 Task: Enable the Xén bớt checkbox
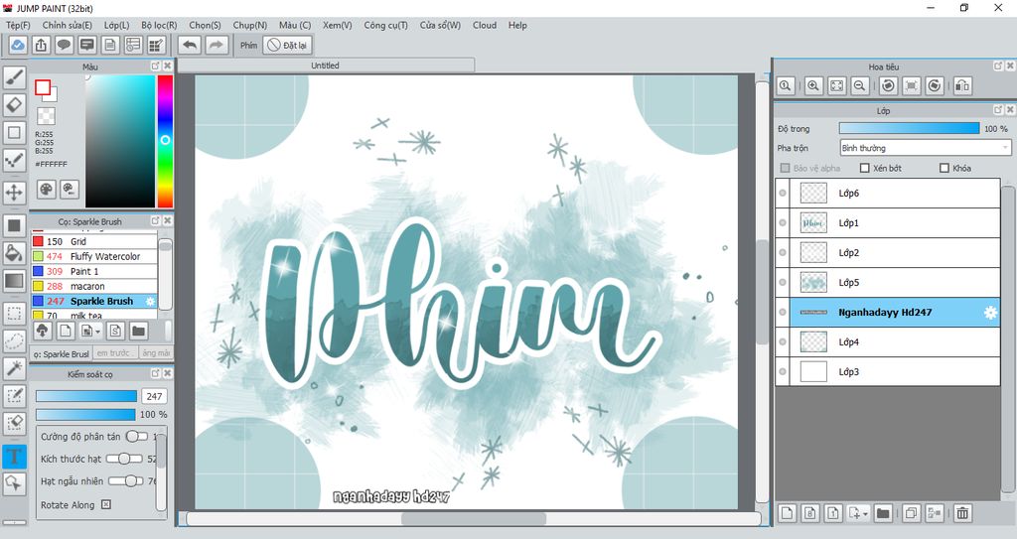[x=865, y=168]
